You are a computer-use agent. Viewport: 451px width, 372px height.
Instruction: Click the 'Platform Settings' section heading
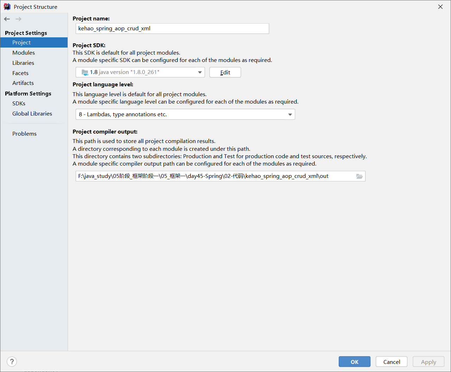pos(28,93)
